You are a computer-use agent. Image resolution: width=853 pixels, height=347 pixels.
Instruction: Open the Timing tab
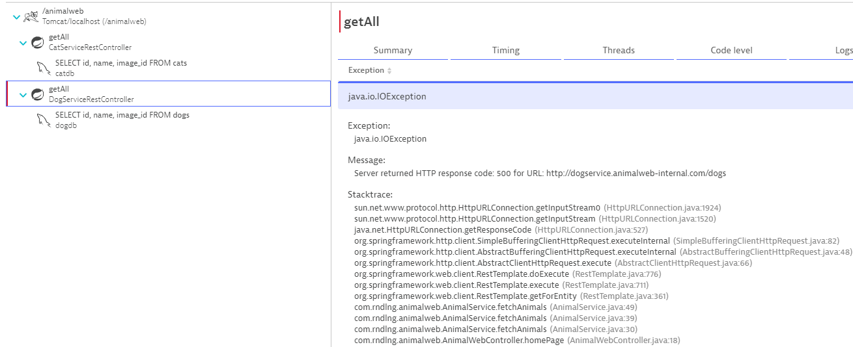click(506, 50)
